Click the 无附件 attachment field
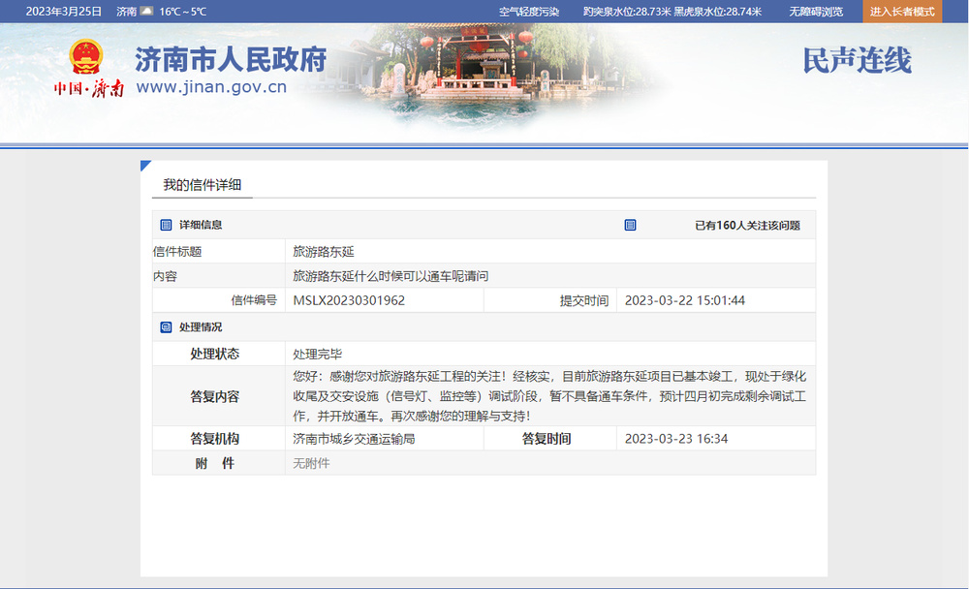 click(x=310, y=463)
